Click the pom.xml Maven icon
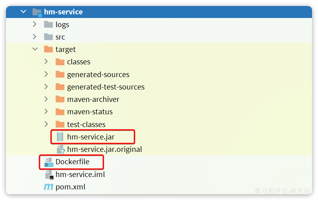This screenshot has width=318, height=201. coord(48,187)
